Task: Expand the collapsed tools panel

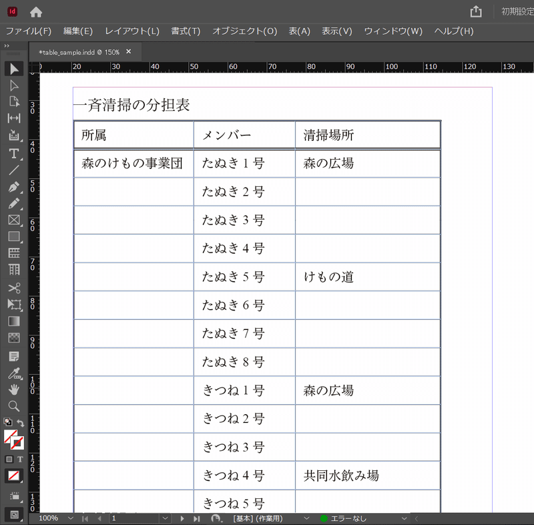Action: (x=7, y=45)
